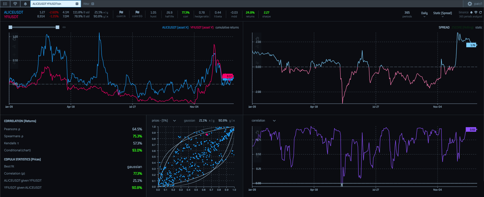Select pan hand tool on cumulative returns chart
Screen dimensions: 484x197
(x=14, y=39)
